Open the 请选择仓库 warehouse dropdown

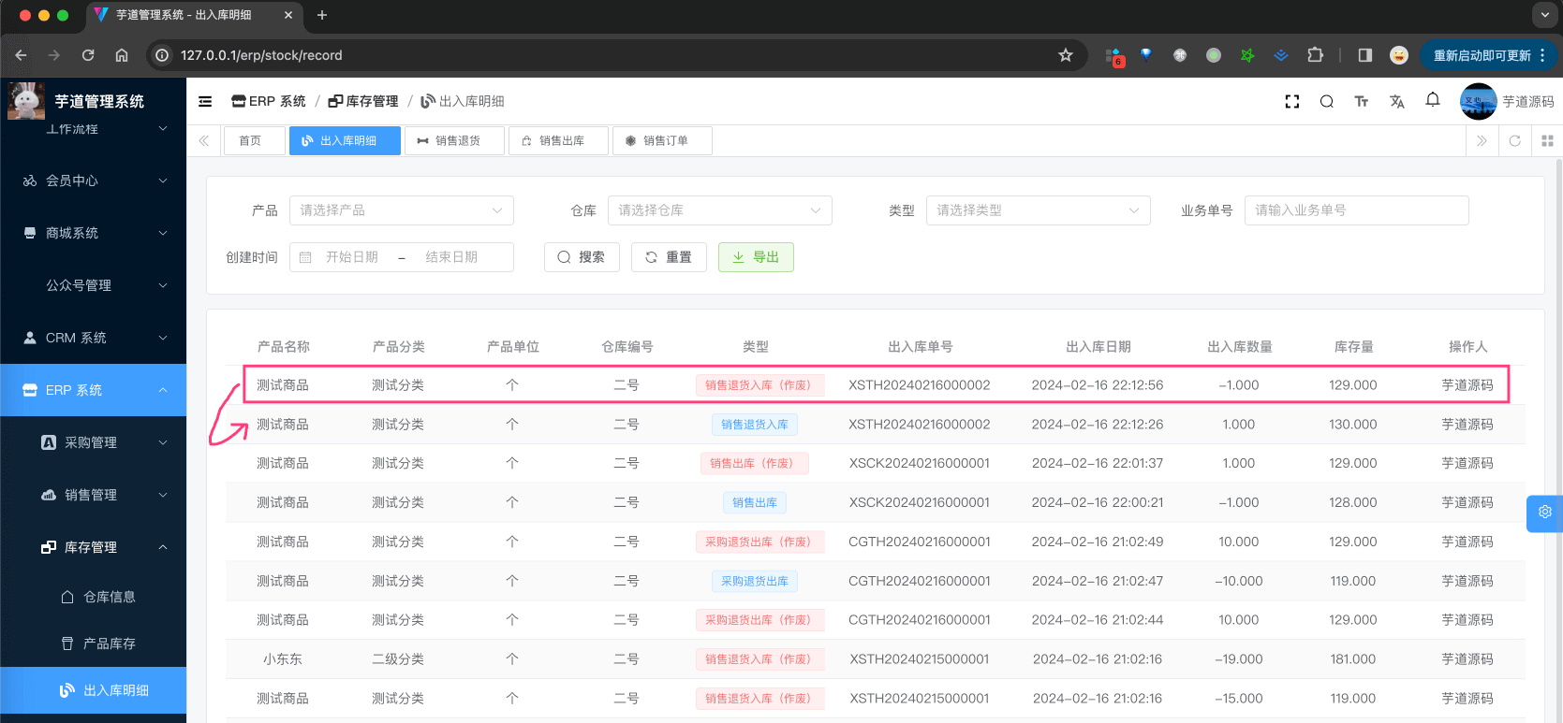(x=719, y=210)
